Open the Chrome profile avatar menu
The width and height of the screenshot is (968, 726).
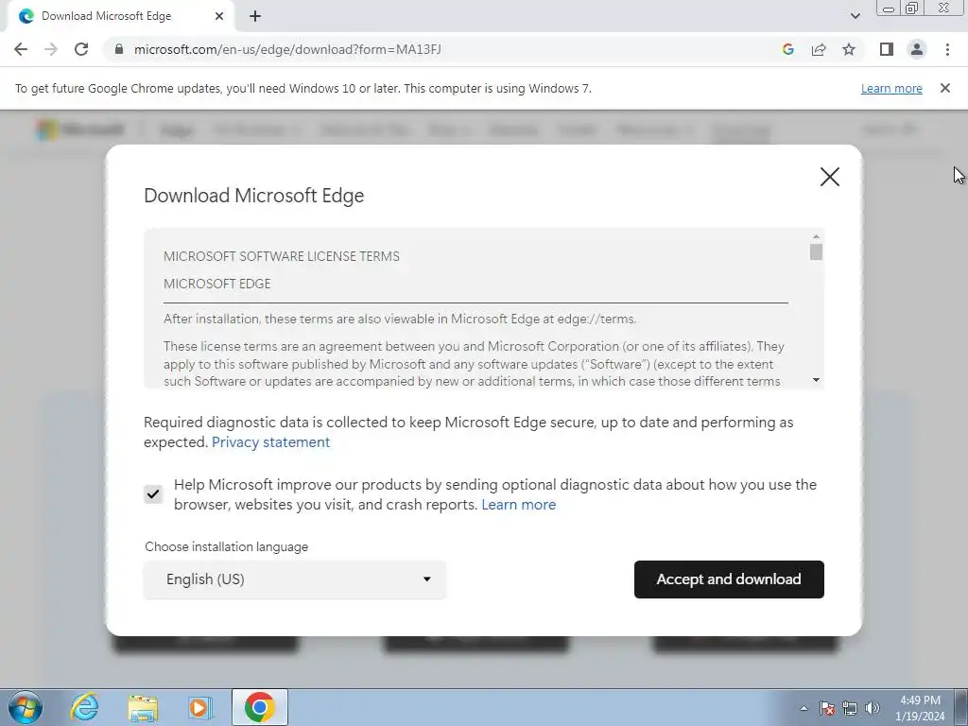click(917, 49)
